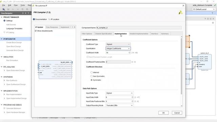217x122 pixels.
Task: Click the Flow Navigator help question icon
Action: [28, 13]
